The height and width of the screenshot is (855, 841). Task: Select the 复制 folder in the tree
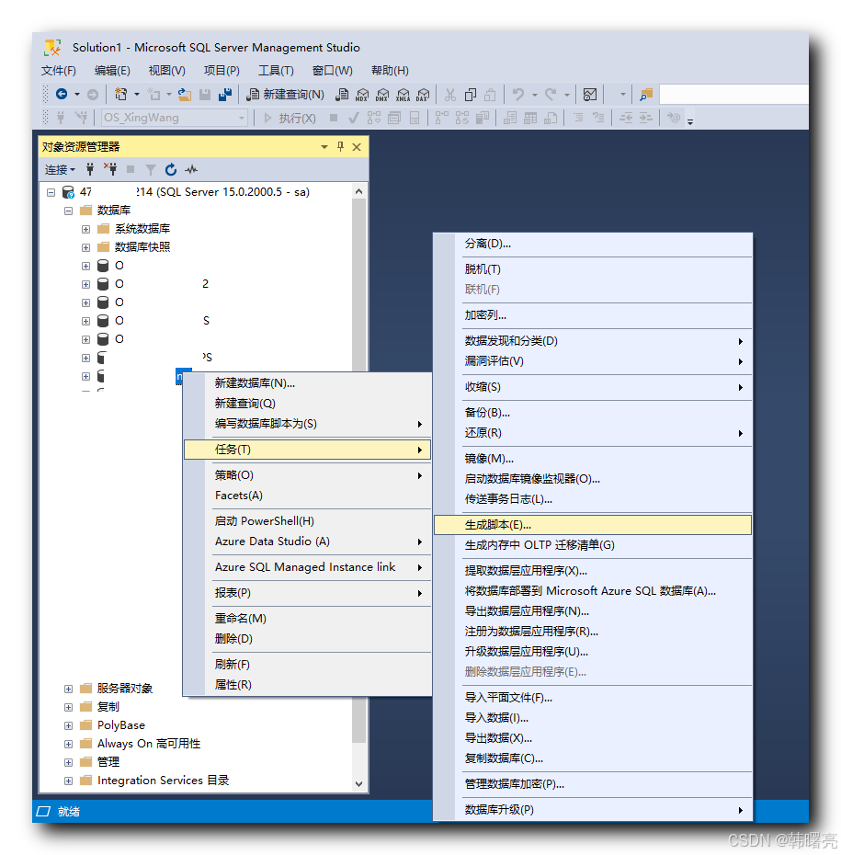coord(108,707)
